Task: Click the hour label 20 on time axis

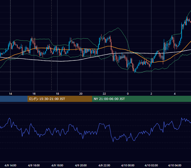Action: pos(81,94)
